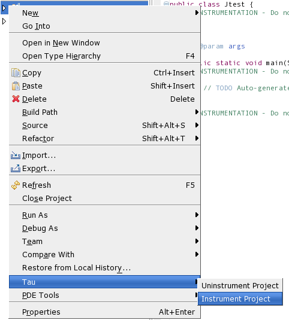This screenshot has width=289, height=320.
Task: Open the New submenu arrow
Action: click(x=197, y=13)
